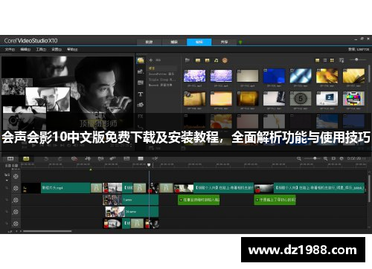Open the Multi-Camera Editor icon
The image size is (372, 269).
(x=141, y=158)
